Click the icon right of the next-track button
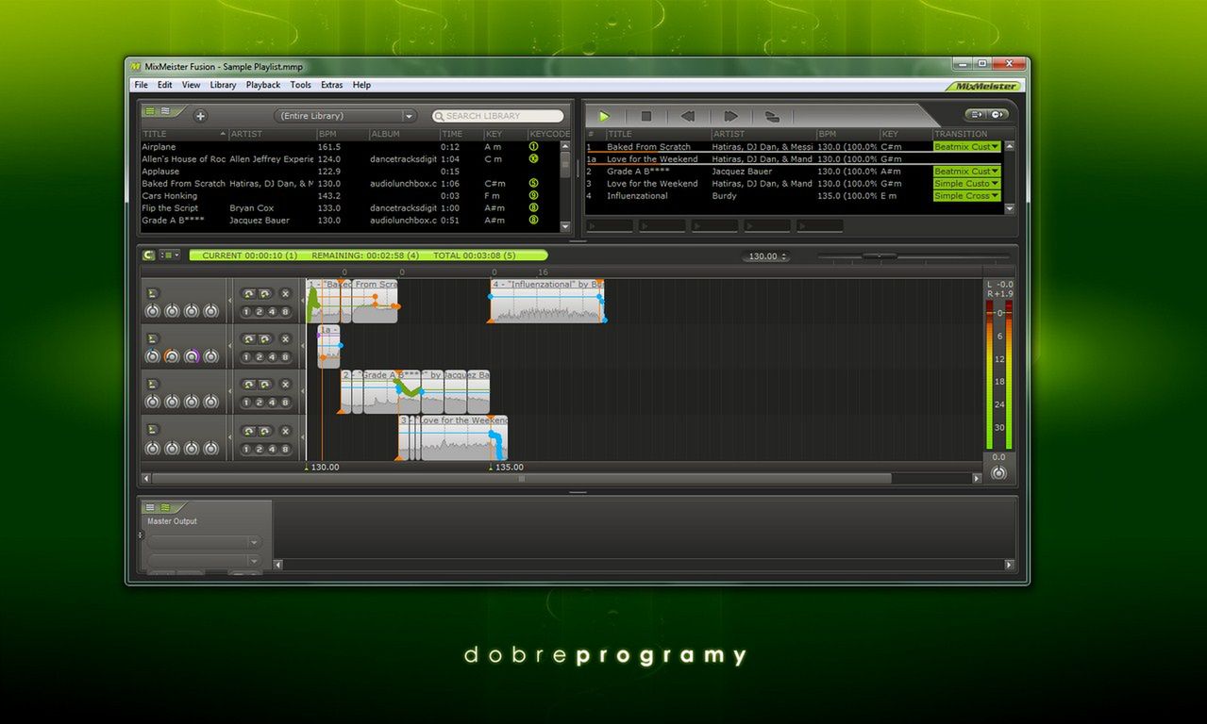The image size is (1207, 724). point(772,116)
